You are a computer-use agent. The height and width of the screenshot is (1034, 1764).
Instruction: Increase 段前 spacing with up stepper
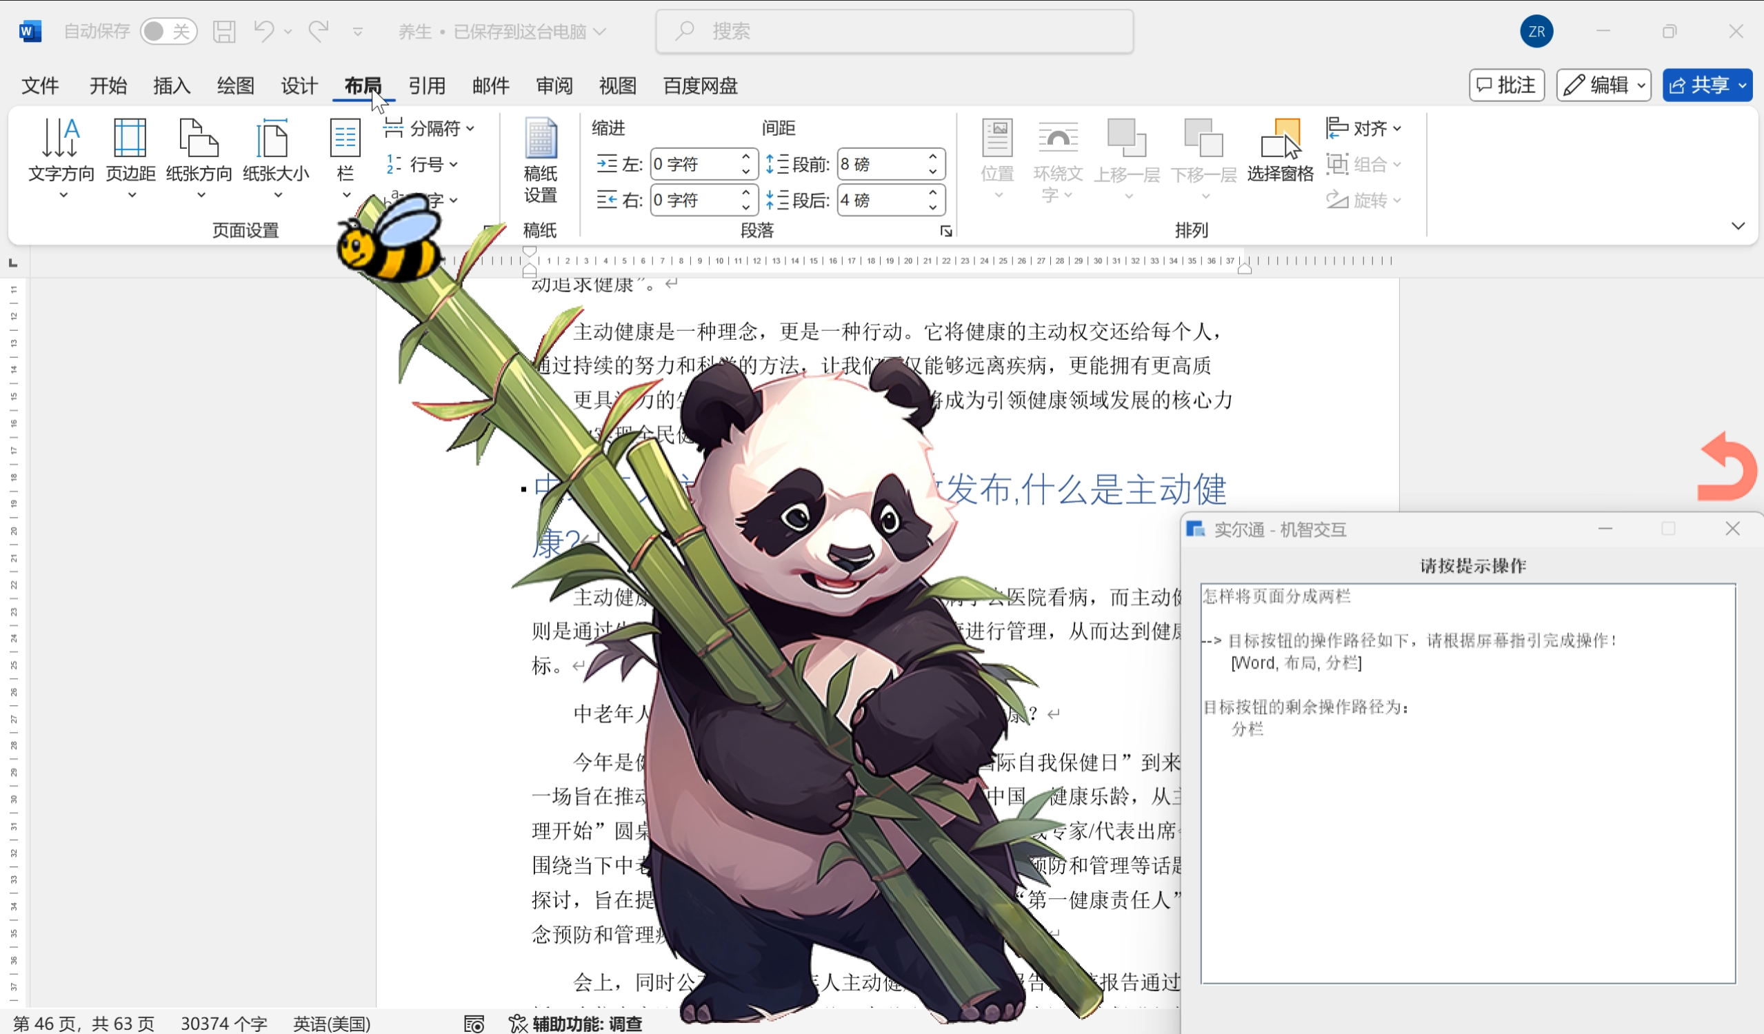coord(933,156)
